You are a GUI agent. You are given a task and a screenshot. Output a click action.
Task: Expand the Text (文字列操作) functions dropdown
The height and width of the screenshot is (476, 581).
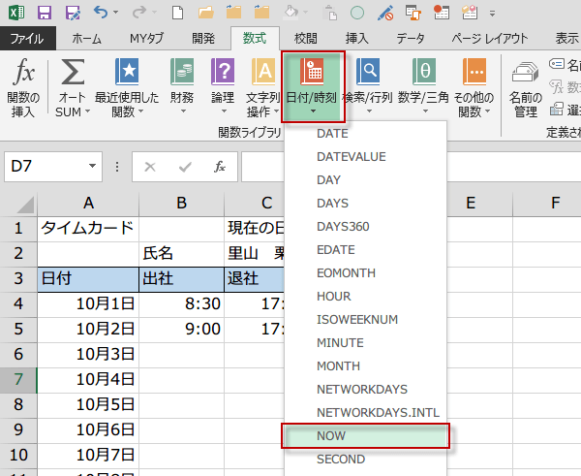[263, 87]
